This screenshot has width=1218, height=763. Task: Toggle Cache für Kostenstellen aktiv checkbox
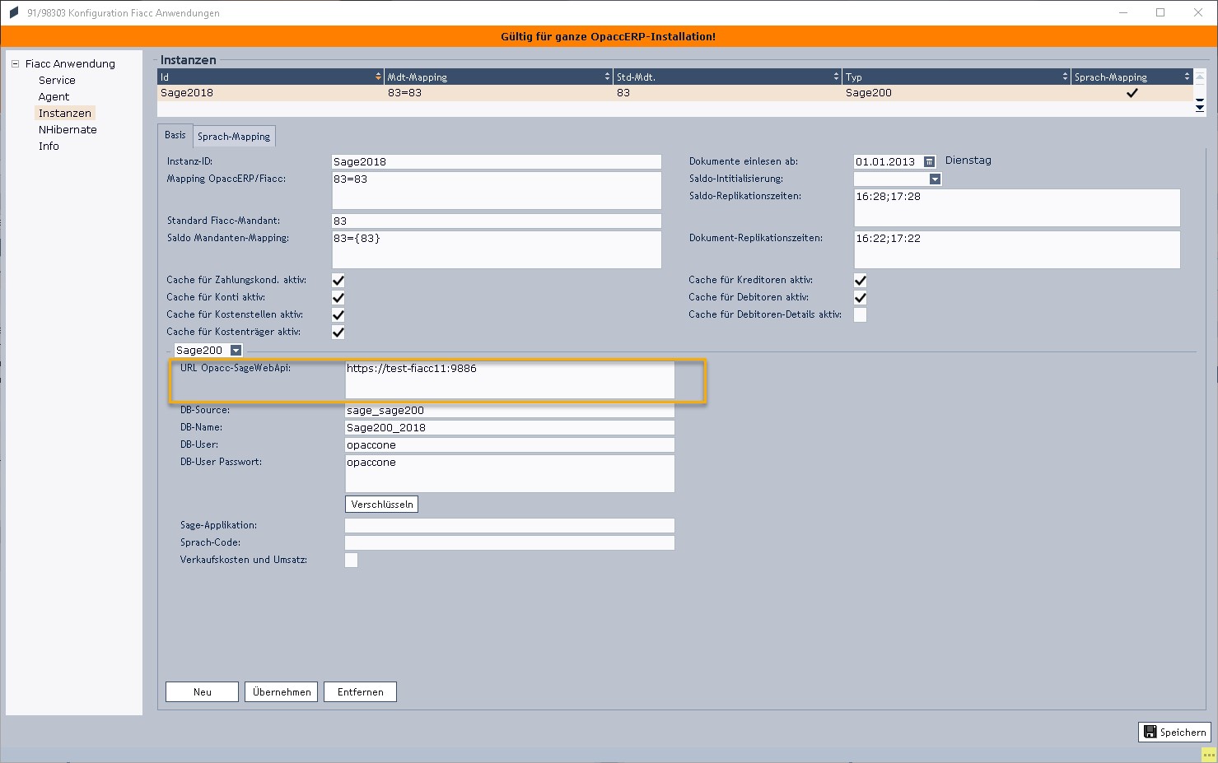[338, 315]
